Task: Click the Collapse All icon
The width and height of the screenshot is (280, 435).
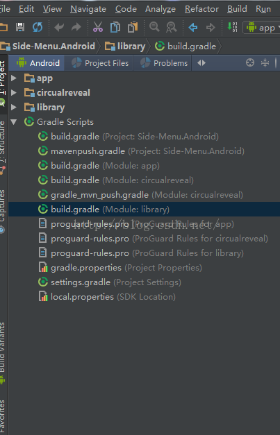Action: click(x=265, y=63)
